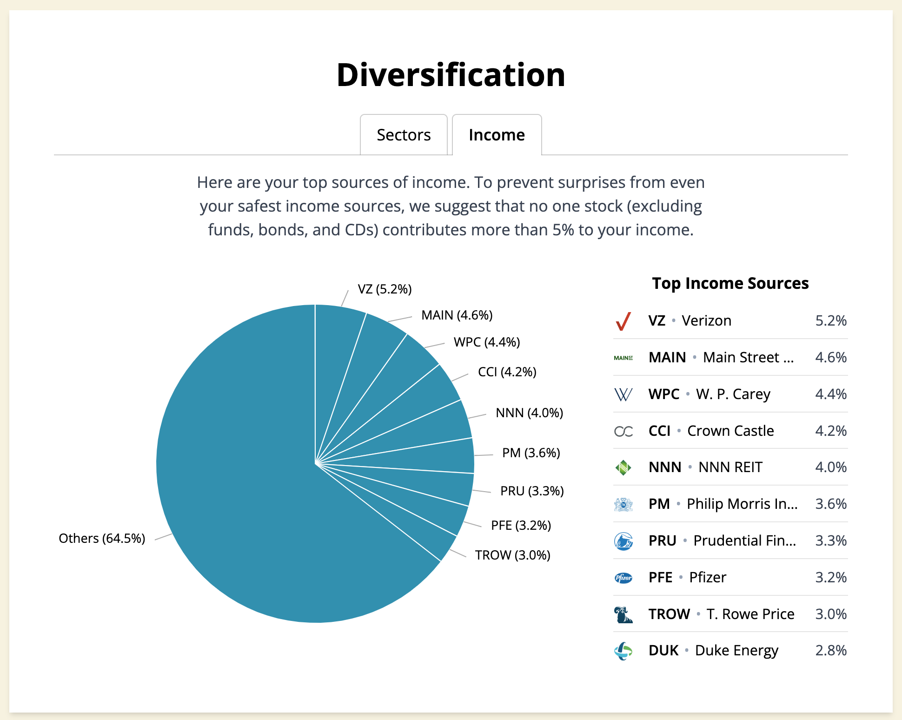The width and height of the screenshot is (902, 720).
Task: Click the Prudential rock logo
Action: pyautogui.click(x=623, y=541)
